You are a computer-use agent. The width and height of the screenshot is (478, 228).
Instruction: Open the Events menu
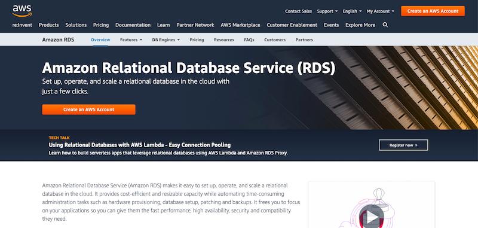click(x=332, y=25)
